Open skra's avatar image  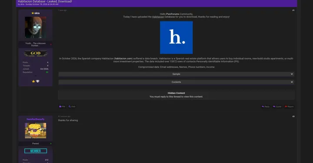[x=36, y=27]
